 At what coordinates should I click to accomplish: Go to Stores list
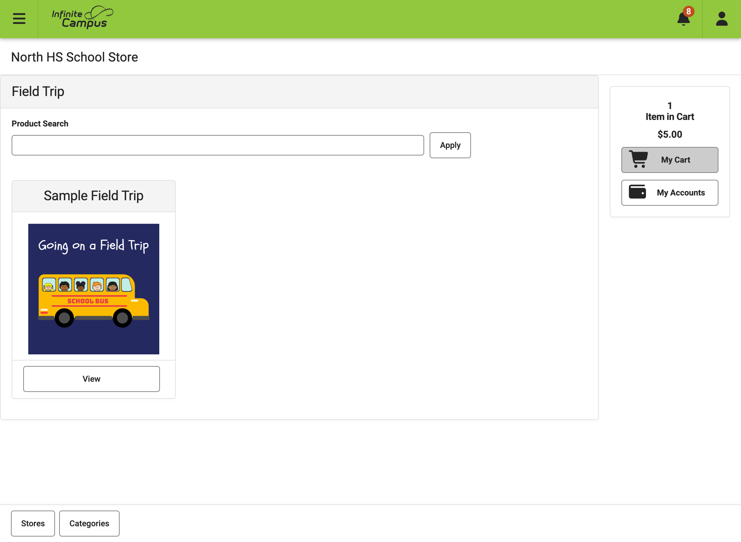pyautogui.click(x=33, y=524)
